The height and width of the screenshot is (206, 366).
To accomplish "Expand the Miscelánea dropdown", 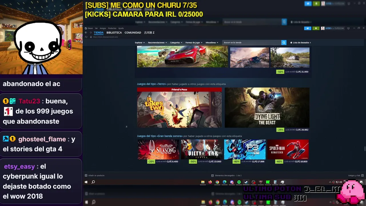I will pyautogui.click(x=212, y=43).
